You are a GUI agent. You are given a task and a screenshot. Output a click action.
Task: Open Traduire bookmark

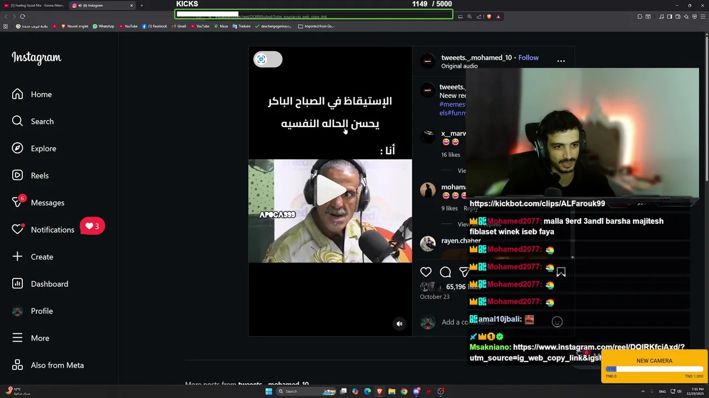click(x=242, y=26)
